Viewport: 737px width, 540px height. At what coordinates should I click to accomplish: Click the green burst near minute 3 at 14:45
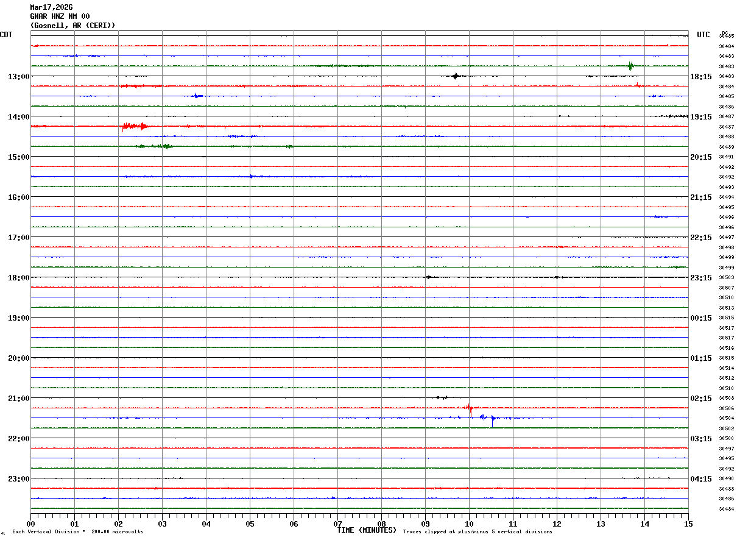pos(163,146)
